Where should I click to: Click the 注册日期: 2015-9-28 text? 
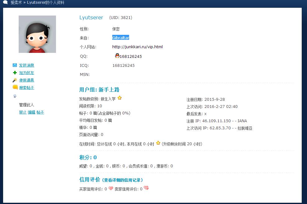pos(206,100)
